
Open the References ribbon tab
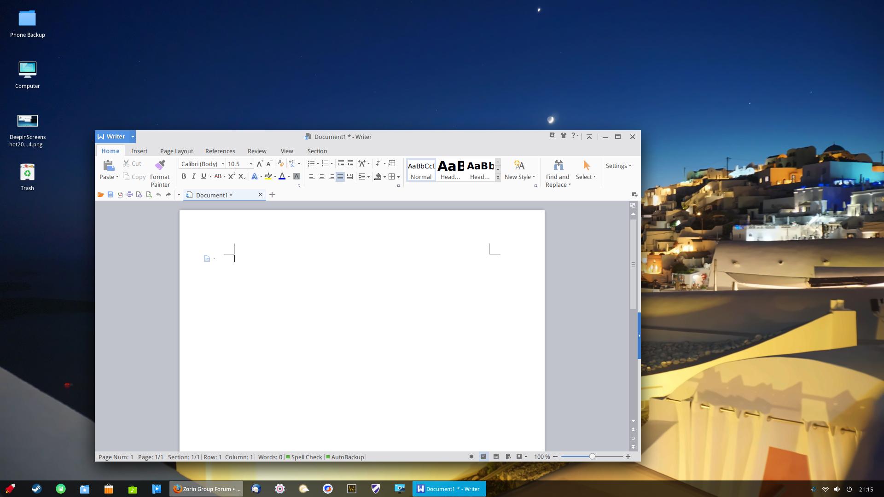click(220, 151)
